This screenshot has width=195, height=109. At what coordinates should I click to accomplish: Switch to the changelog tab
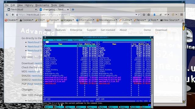tap(54, 9)
